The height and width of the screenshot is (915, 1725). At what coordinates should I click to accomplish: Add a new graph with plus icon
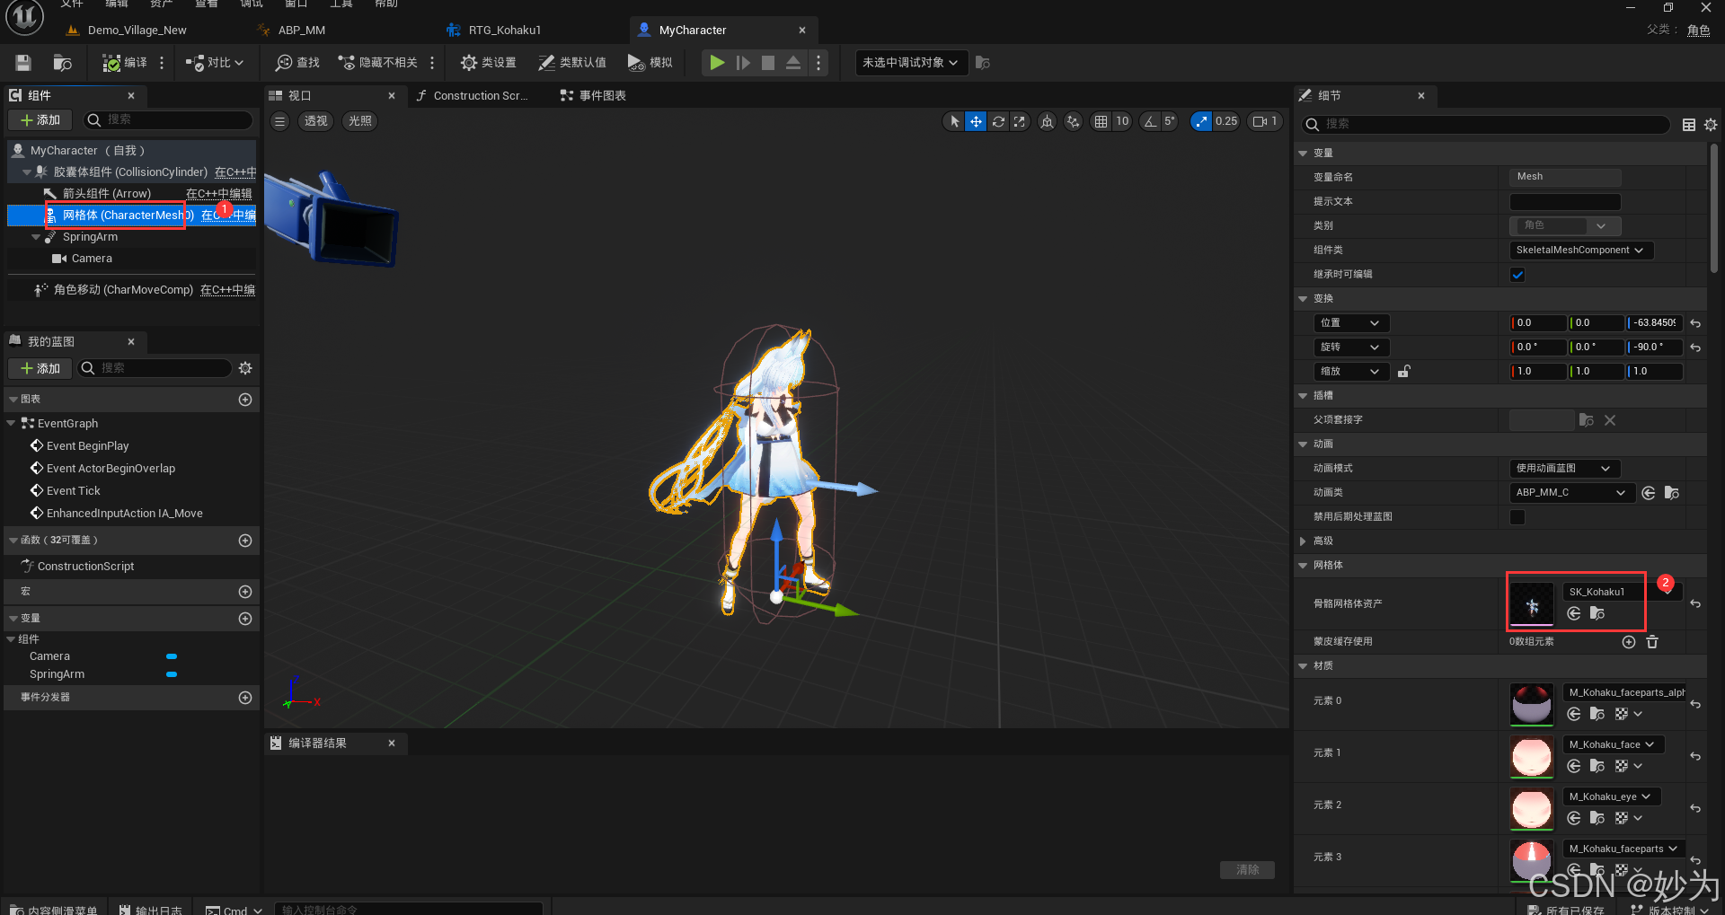tap(245, 400)
